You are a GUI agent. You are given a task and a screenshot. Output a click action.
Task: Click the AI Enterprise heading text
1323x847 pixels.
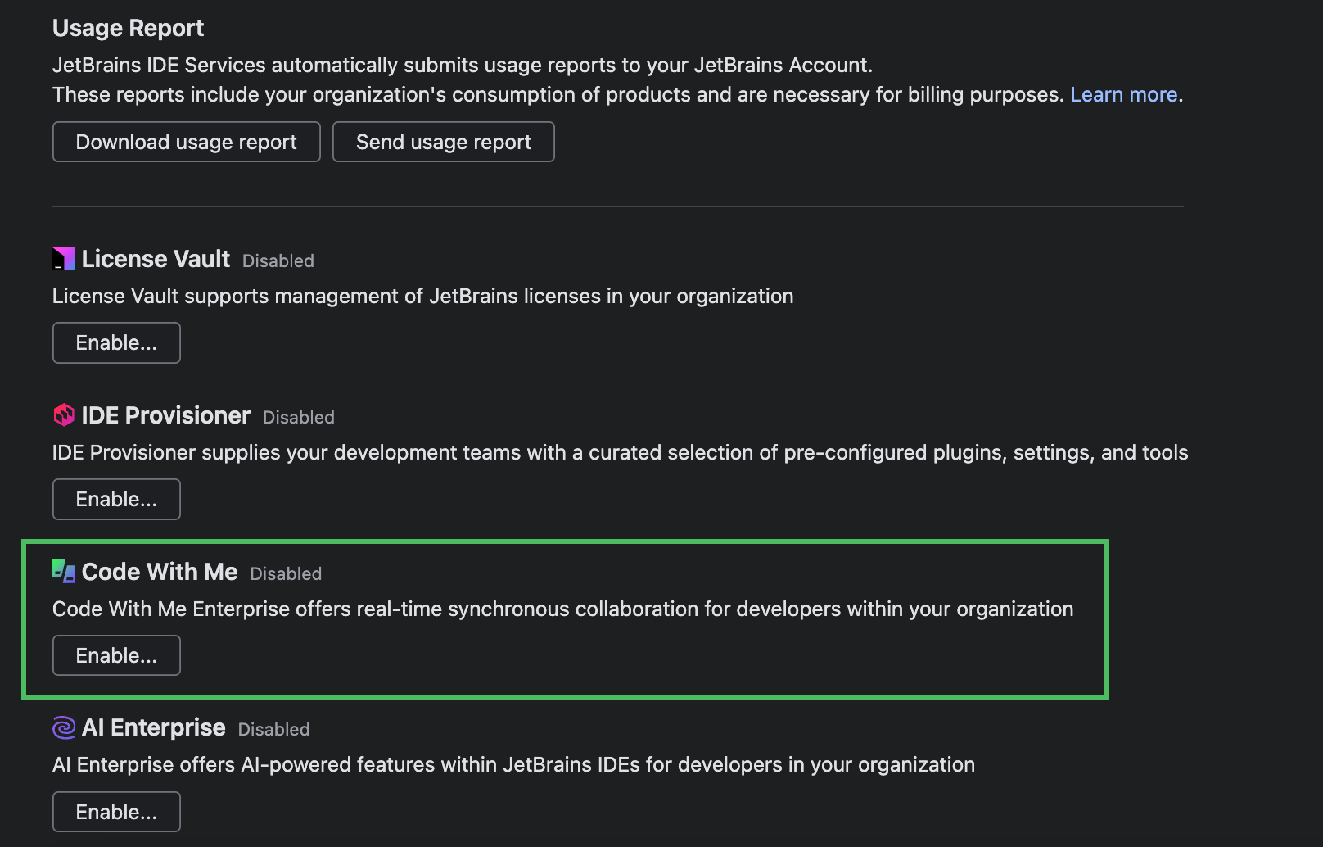[155, 727]
